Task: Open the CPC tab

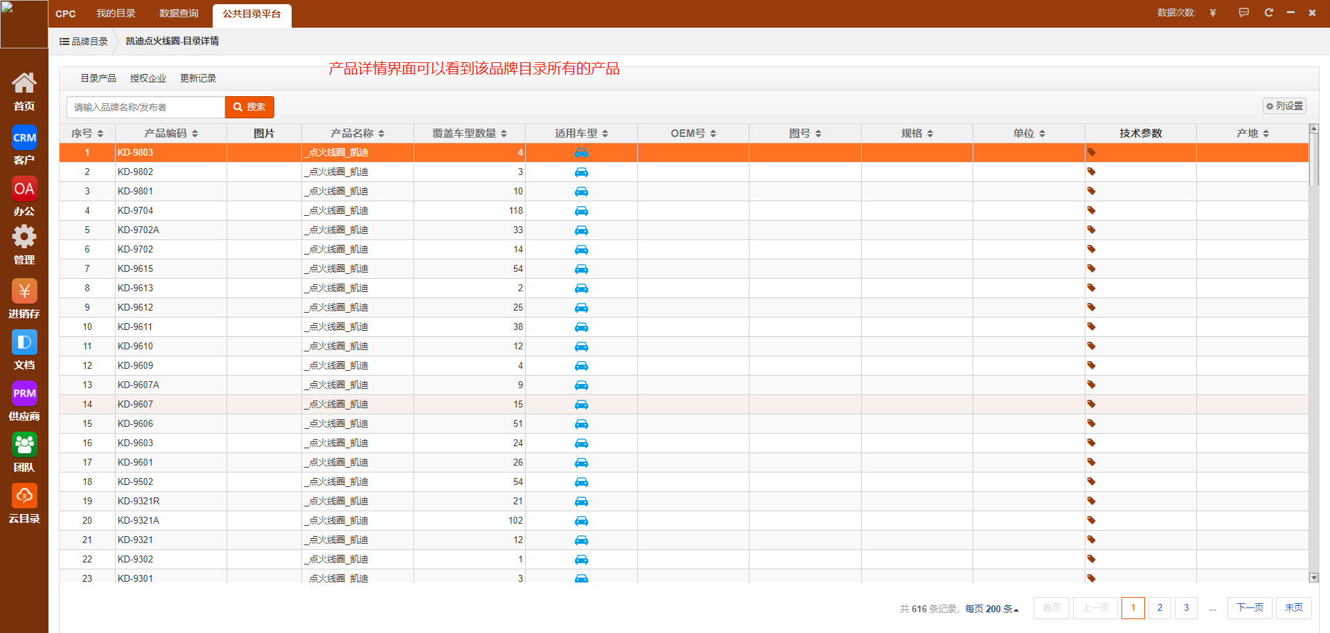Action: pyautogui.click(x=66, y=14)
